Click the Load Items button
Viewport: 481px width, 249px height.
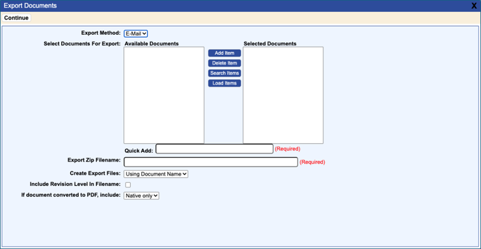point(224,83)
